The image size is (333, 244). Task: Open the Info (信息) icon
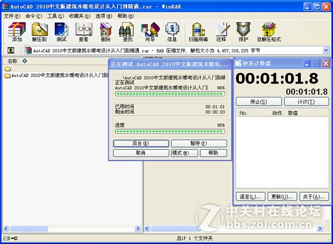172,32
